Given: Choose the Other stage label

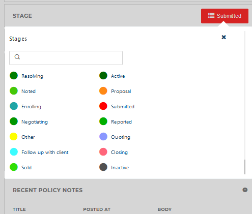Looking at the screenshot, I should 28,137.
